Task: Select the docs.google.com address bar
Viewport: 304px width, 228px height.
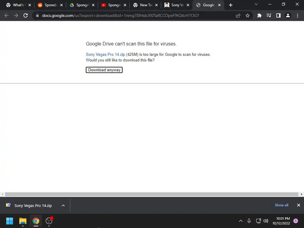Action: click(x=121, y=15)
